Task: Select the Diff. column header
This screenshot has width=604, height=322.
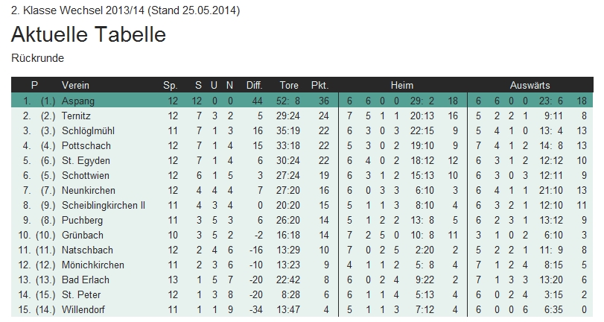Action: [254, 85]
